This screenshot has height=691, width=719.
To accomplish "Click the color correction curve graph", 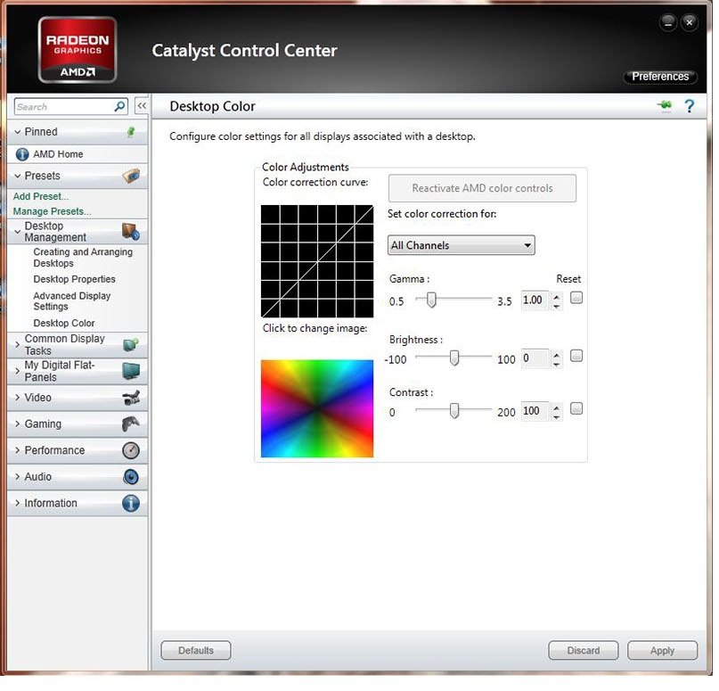I will point(319,263).
